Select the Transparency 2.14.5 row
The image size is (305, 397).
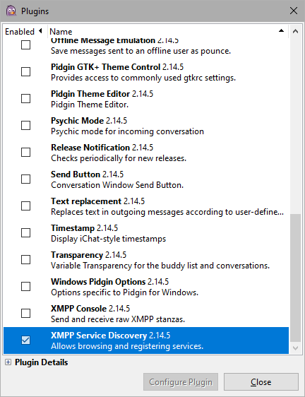pyautogui.click(x=146, y=260)
